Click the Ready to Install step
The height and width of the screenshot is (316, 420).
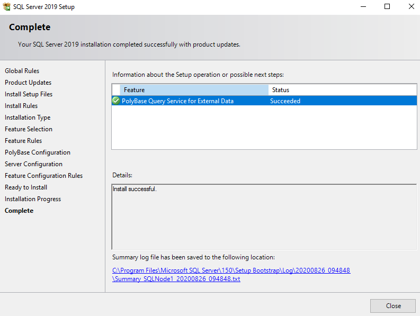click(x=26, y=187)
